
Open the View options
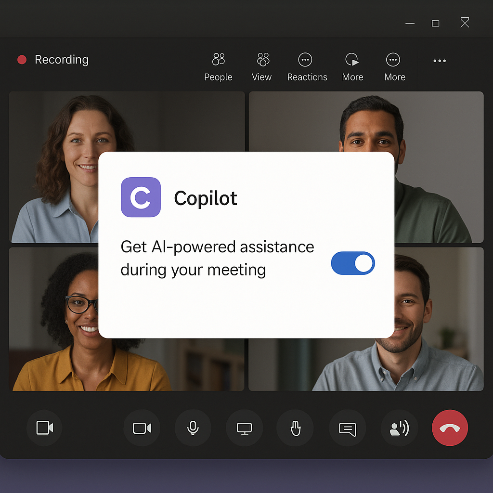click(262, 67)
